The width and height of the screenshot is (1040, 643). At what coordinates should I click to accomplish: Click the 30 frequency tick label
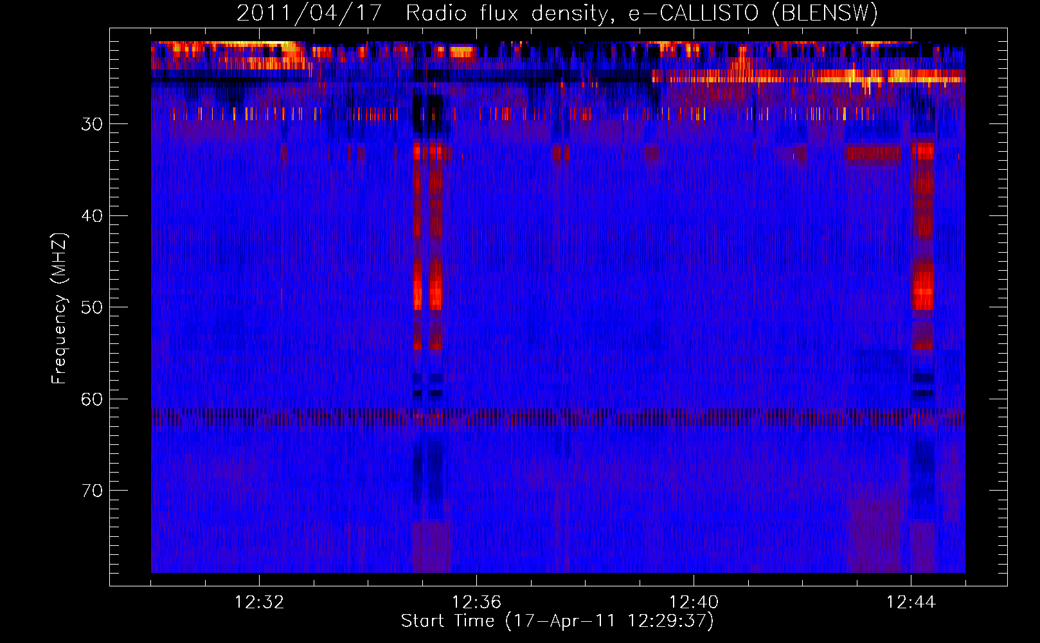pos(92,124)
